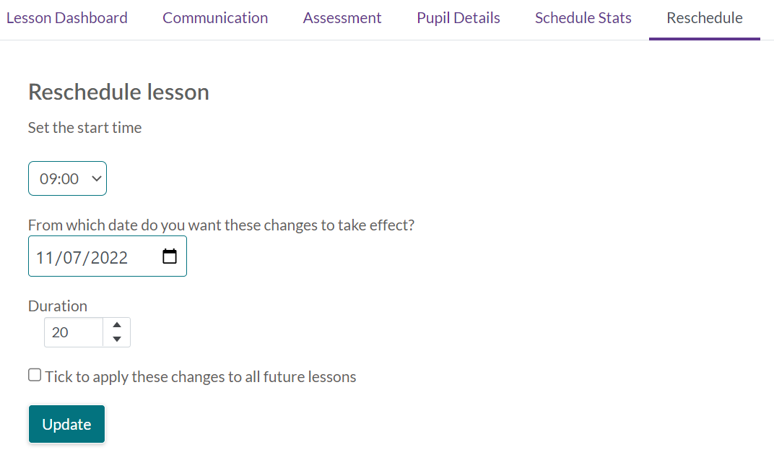
Task: Click the 'Reschedule lesson' heading
Action: 118,92
